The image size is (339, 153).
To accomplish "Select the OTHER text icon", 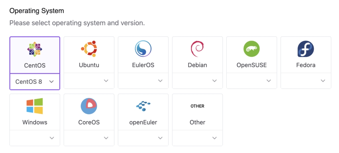I will click(x=197, y=106).
